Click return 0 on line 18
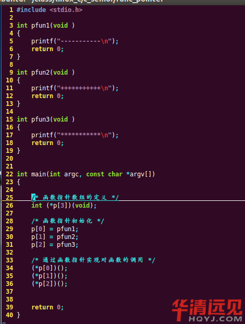 pos(47,143)
